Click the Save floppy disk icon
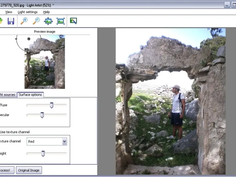This screenshot has width=236, height=177. pyautogui.click(x=11, y=21)
